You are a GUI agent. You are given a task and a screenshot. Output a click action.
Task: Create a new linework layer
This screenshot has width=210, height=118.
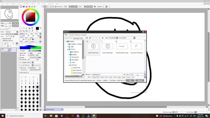click(5, 44)
